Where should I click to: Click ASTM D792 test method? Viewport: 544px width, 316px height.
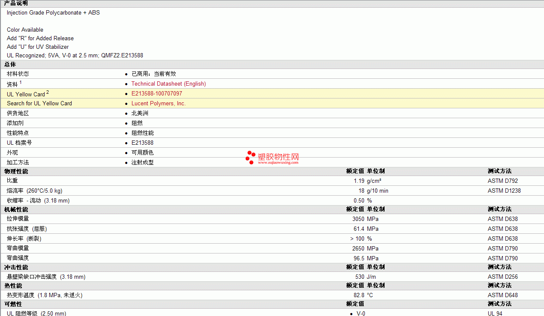[503, 181]
